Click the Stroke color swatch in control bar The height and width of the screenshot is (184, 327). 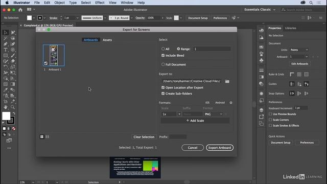[40, 18]
